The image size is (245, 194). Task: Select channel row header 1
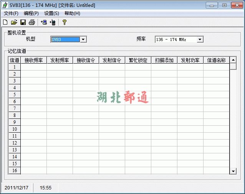pos(15,67)
